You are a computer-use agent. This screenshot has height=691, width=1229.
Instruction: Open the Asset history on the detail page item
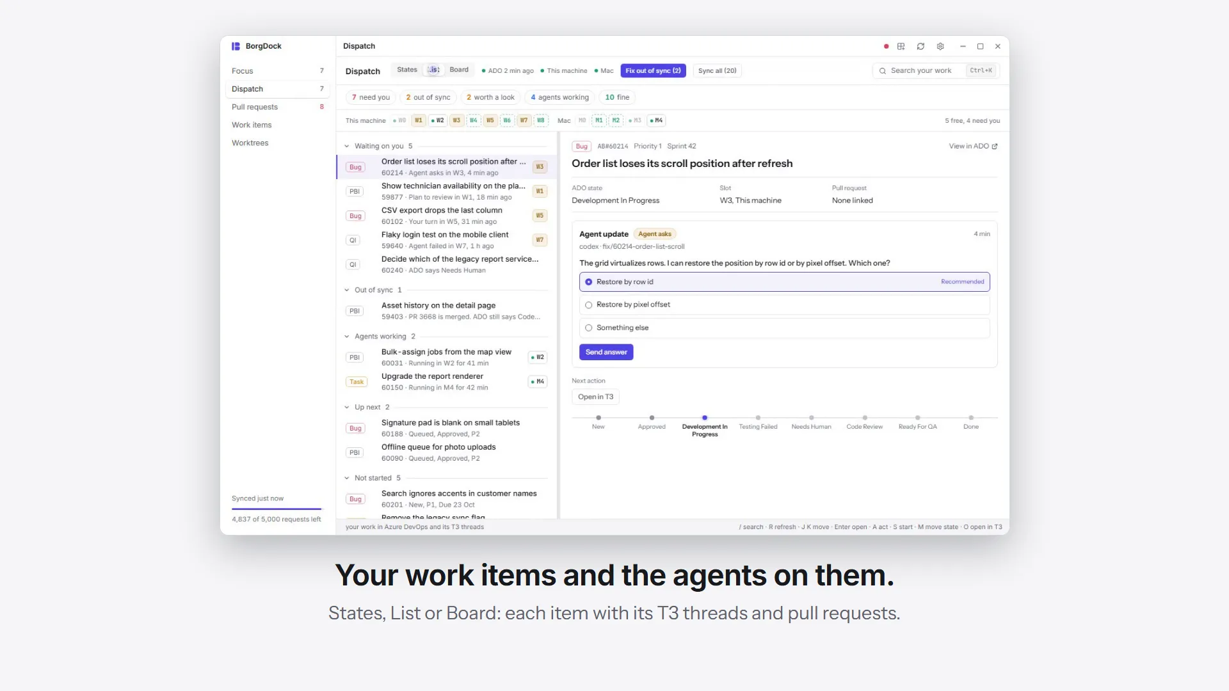pyautogui.click(x=446, y=311)
